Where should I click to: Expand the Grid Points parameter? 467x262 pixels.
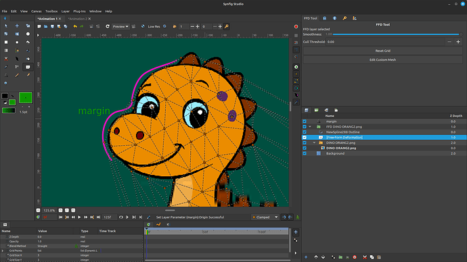coord(3,251)
